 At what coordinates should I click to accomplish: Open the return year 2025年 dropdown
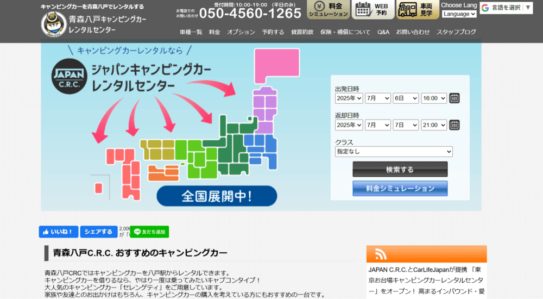pyautogui.click(x=349, y=125)
